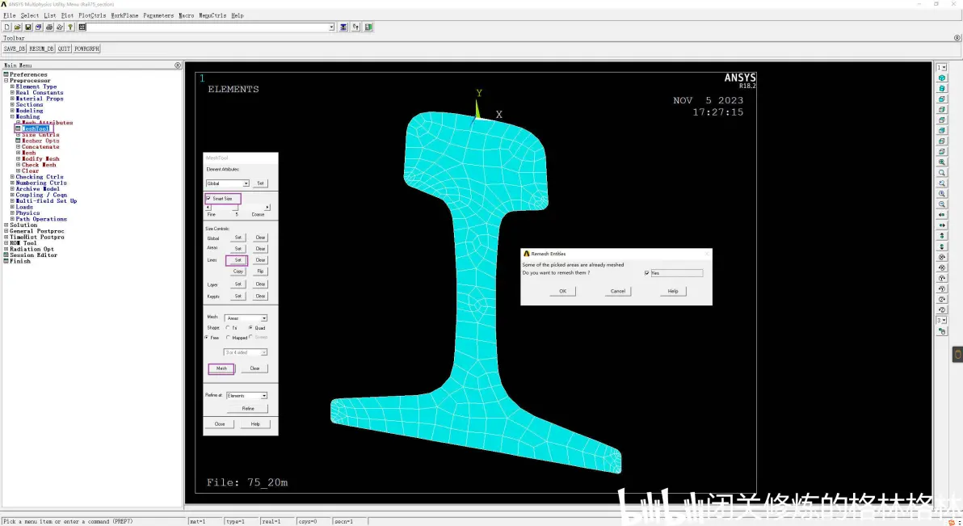Select Material Props in Main Menu tree

click(40, 99)
